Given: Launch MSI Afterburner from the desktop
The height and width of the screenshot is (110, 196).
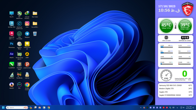Looking at the screenshot, I should point(19,15).
